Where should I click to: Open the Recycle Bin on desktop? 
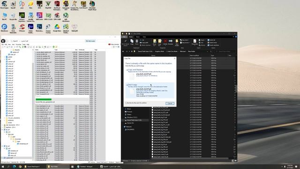(x=13, y=16)
